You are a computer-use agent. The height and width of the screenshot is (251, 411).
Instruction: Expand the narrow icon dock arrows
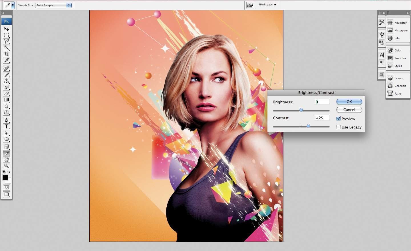pos(384,13)
